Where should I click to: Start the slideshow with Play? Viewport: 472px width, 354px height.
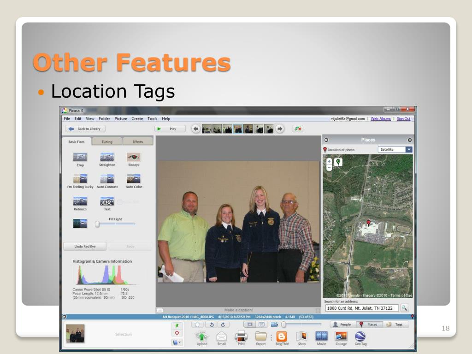click(170, 129)
